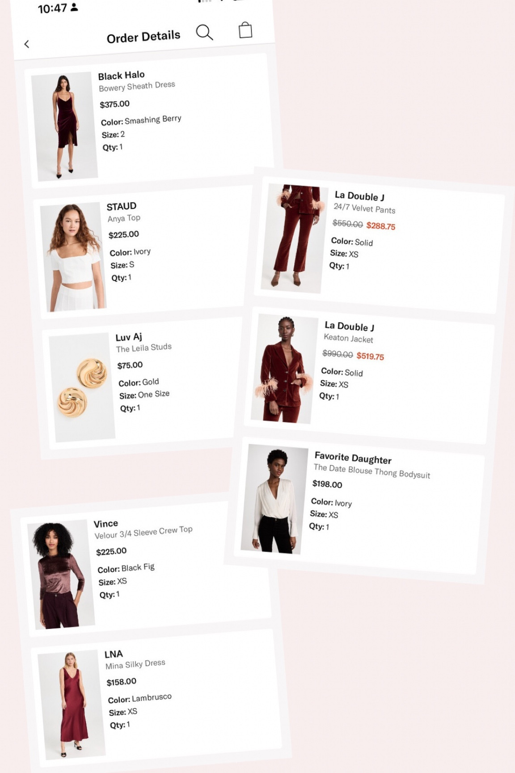Select the STAUD Anya Top image
This screenshot has width=515, height=773.
coord(73,257)
